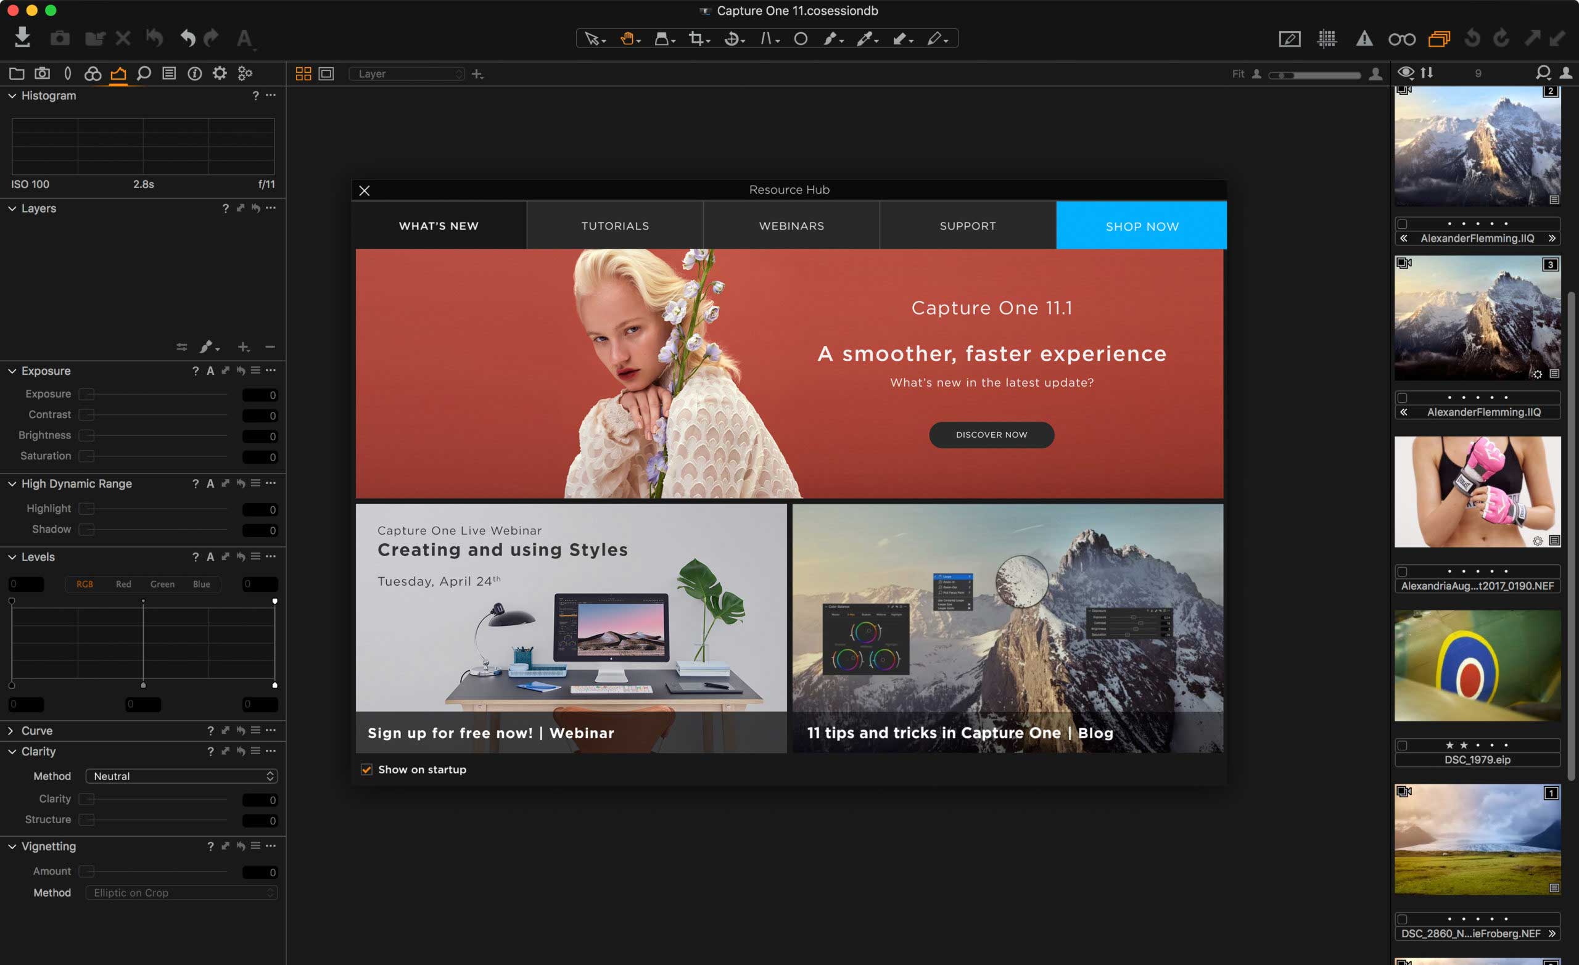Screen dimensions: 1579x965
Task: Select the boxing gloves photo thumbnail
Action: pyautogui.click(x=1477, y=492)
